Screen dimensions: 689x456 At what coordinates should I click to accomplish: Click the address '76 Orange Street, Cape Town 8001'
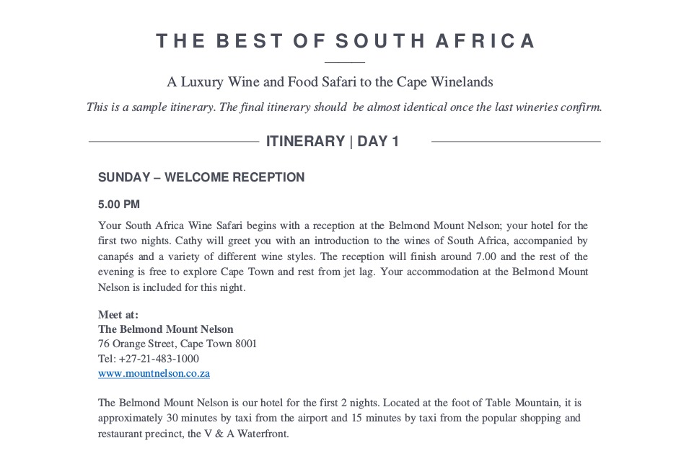(x=177, y=344)
